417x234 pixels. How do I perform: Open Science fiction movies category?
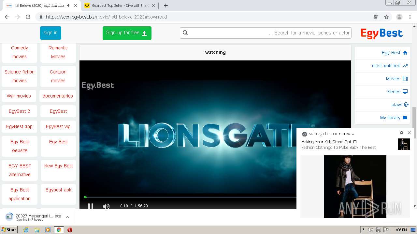(20, 76)
